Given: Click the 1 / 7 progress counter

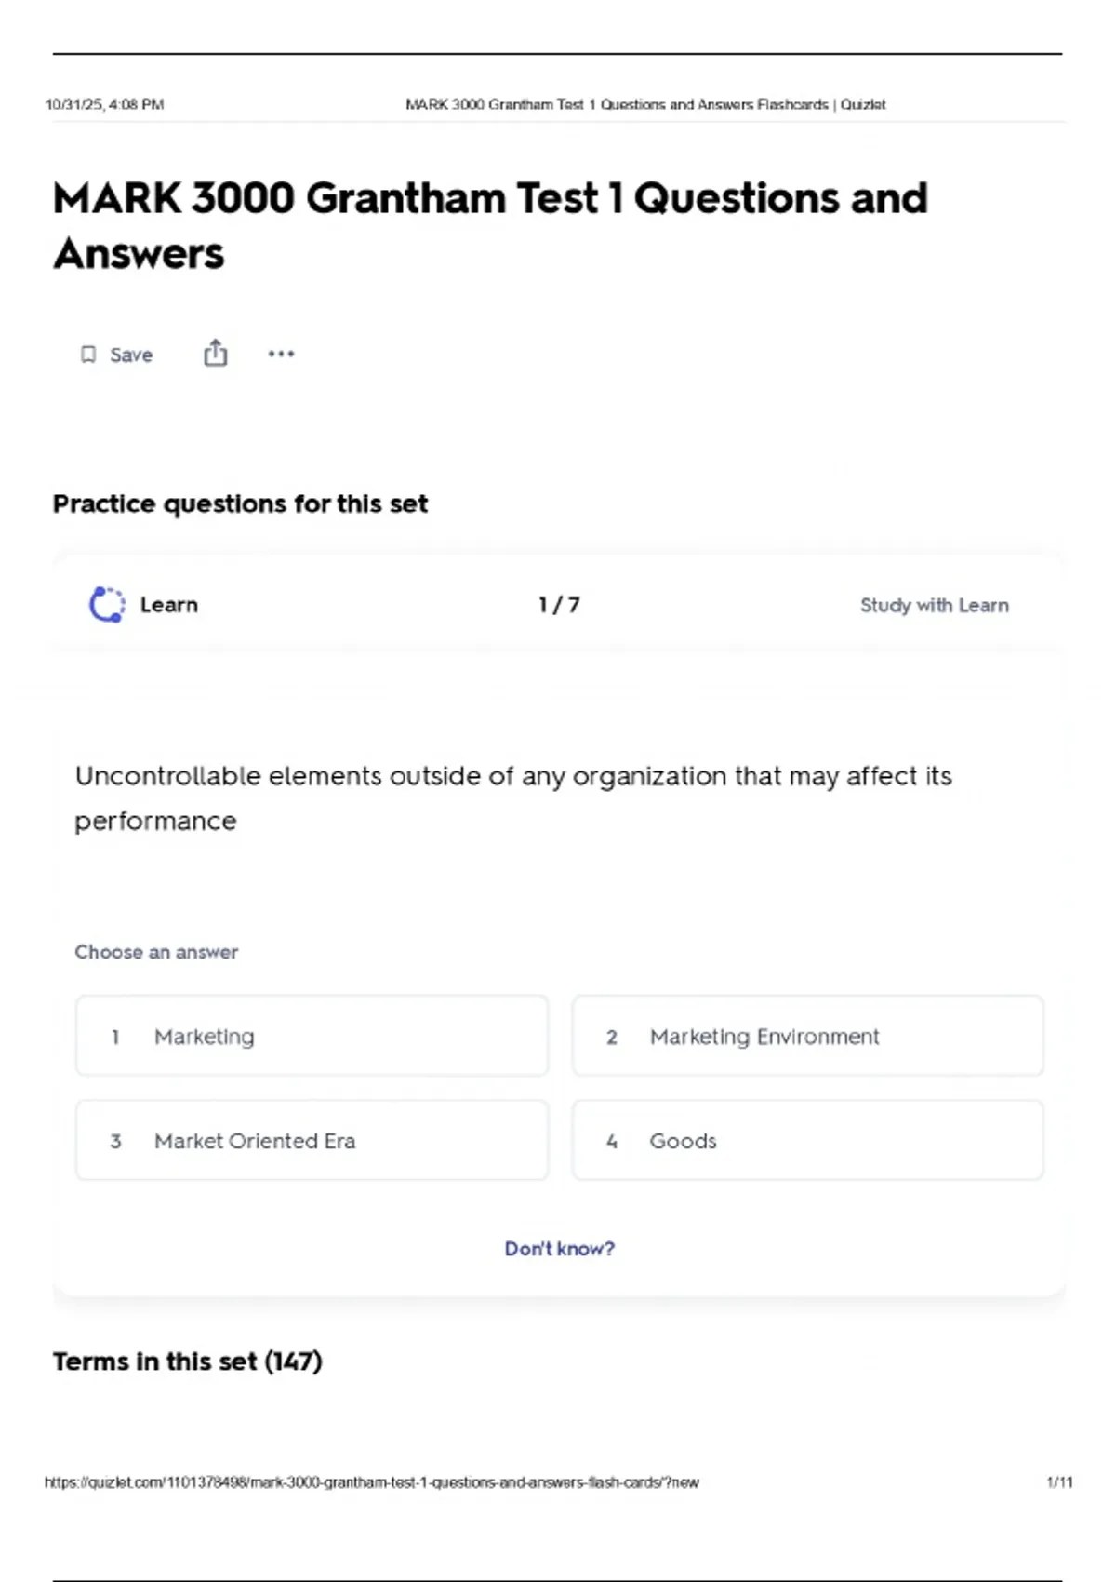Looking at the screenshot, I should point(559,605).
